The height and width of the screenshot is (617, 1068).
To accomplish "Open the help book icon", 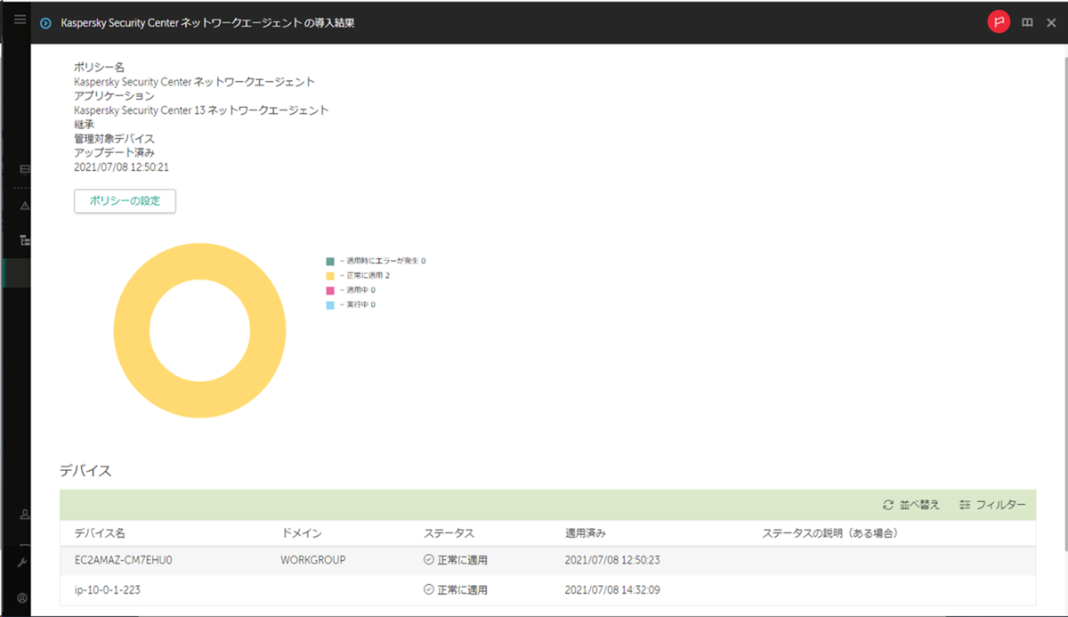I will [1027, 23].
